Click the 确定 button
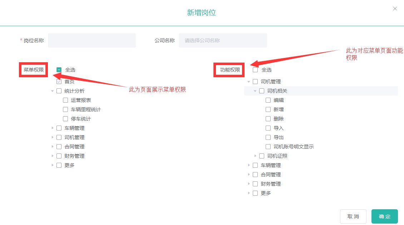 pyautogui.click(x=384, y=216)
